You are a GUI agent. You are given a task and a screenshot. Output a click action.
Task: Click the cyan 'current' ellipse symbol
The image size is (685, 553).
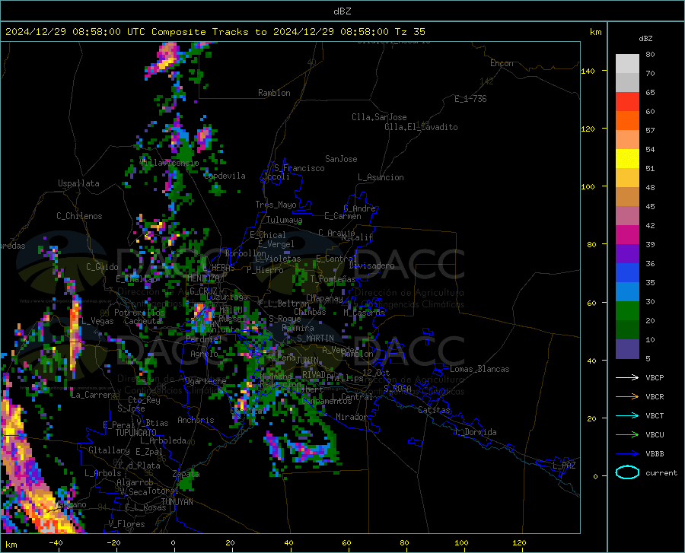(627, 472)
